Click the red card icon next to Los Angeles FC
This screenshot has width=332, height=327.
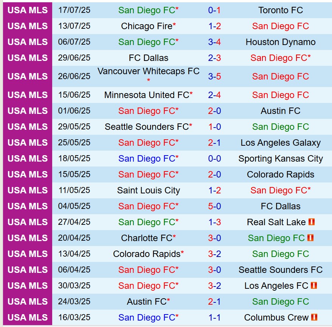coord(313,286)
